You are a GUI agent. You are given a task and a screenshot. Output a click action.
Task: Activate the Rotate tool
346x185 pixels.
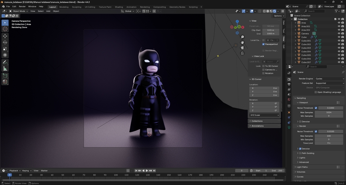(x=5, y=42)
